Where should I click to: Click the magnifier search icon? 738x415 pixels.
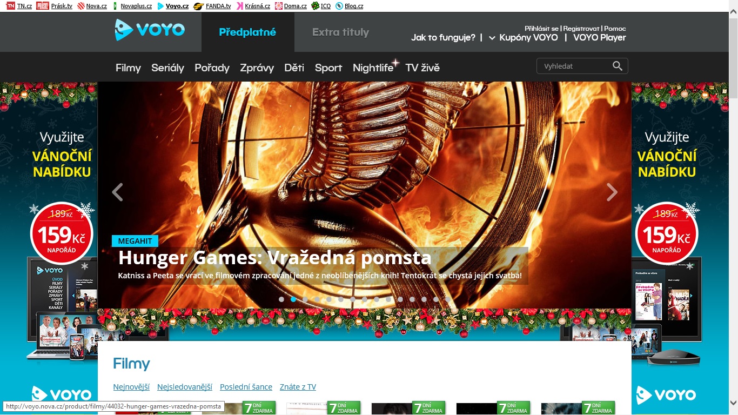[618, 66]
